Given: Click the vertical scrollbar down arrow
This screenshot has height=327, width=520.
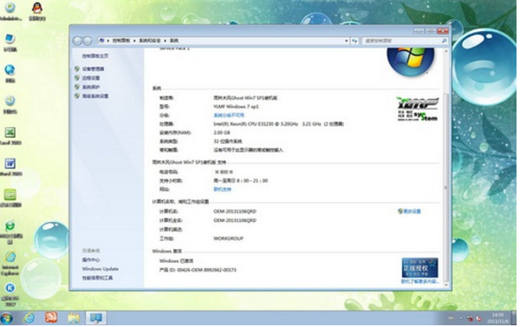Looking at the screenshot, I should [446, 284].
